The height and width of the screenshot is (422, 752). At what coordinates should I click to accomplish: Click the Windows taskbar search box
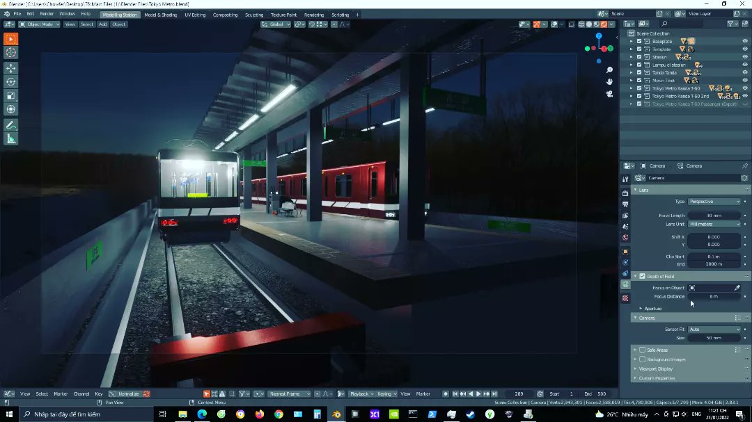coord(87,414)
